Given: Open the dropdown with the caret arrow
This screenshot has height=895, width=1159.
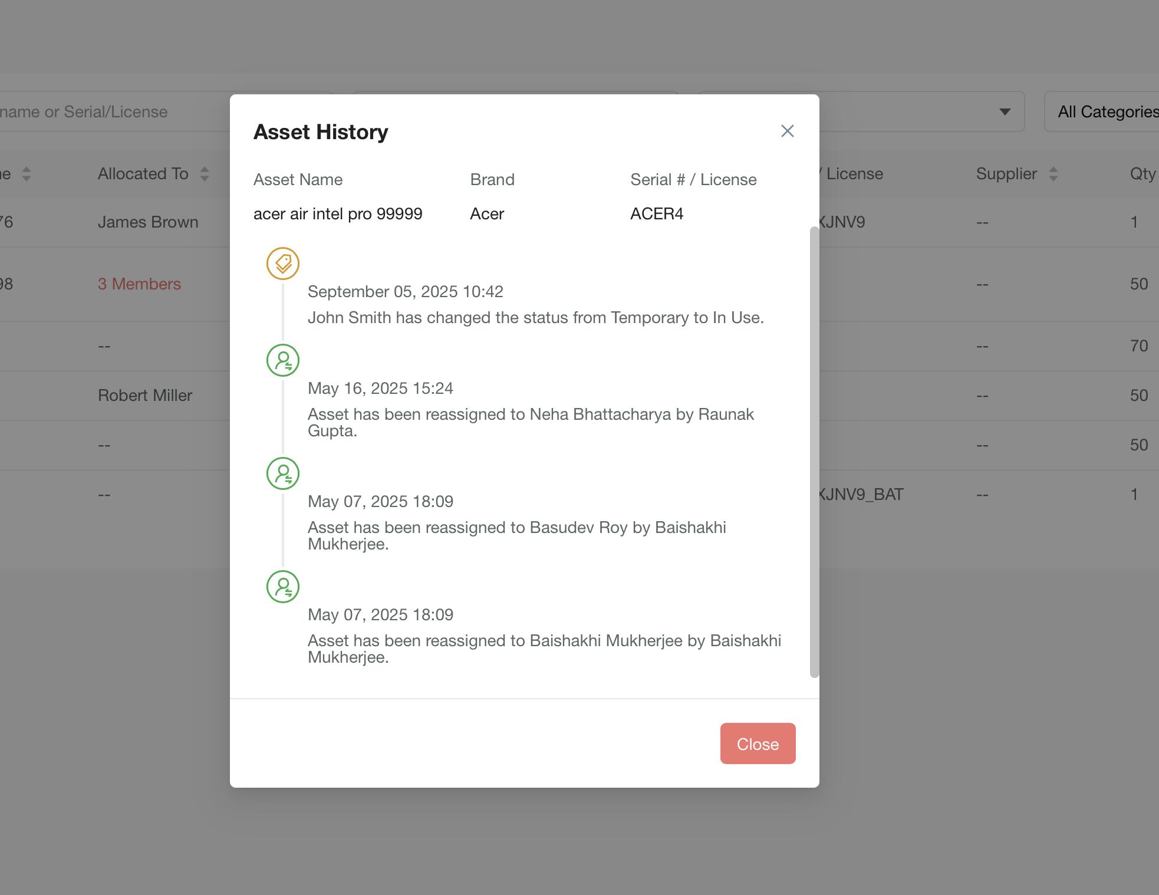Looking at the screenshot, I should coord(1005,111).
